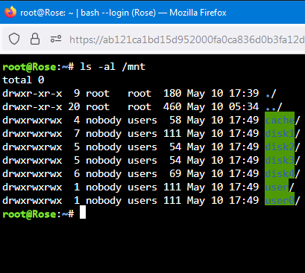Click the Firefox logo in the title bar
This screenshot has width=305, height=273.
(x=10, y=12)
